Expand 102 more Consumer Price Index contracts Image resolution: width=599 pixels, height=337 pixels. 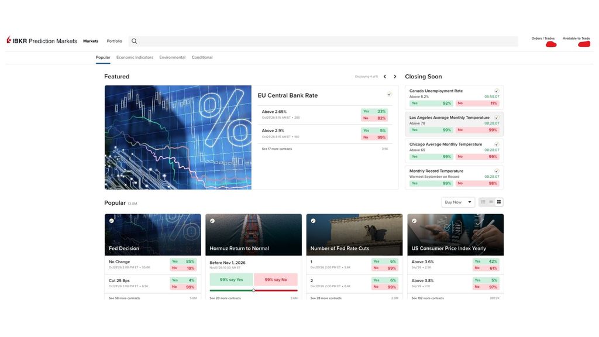[x=428, y=298]
